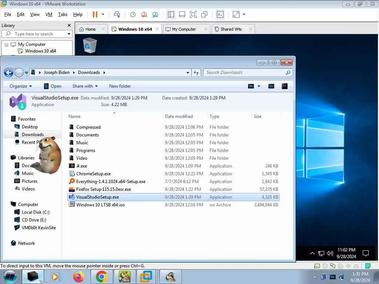The width and height of the screenshot is (379, 284).
Task: Open the recent locations dropdown beside forward button
Action: (x=26, y=72)
